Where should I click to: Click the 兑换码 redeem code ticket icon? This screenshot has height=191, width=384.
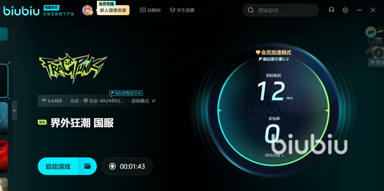click(143, 10)
